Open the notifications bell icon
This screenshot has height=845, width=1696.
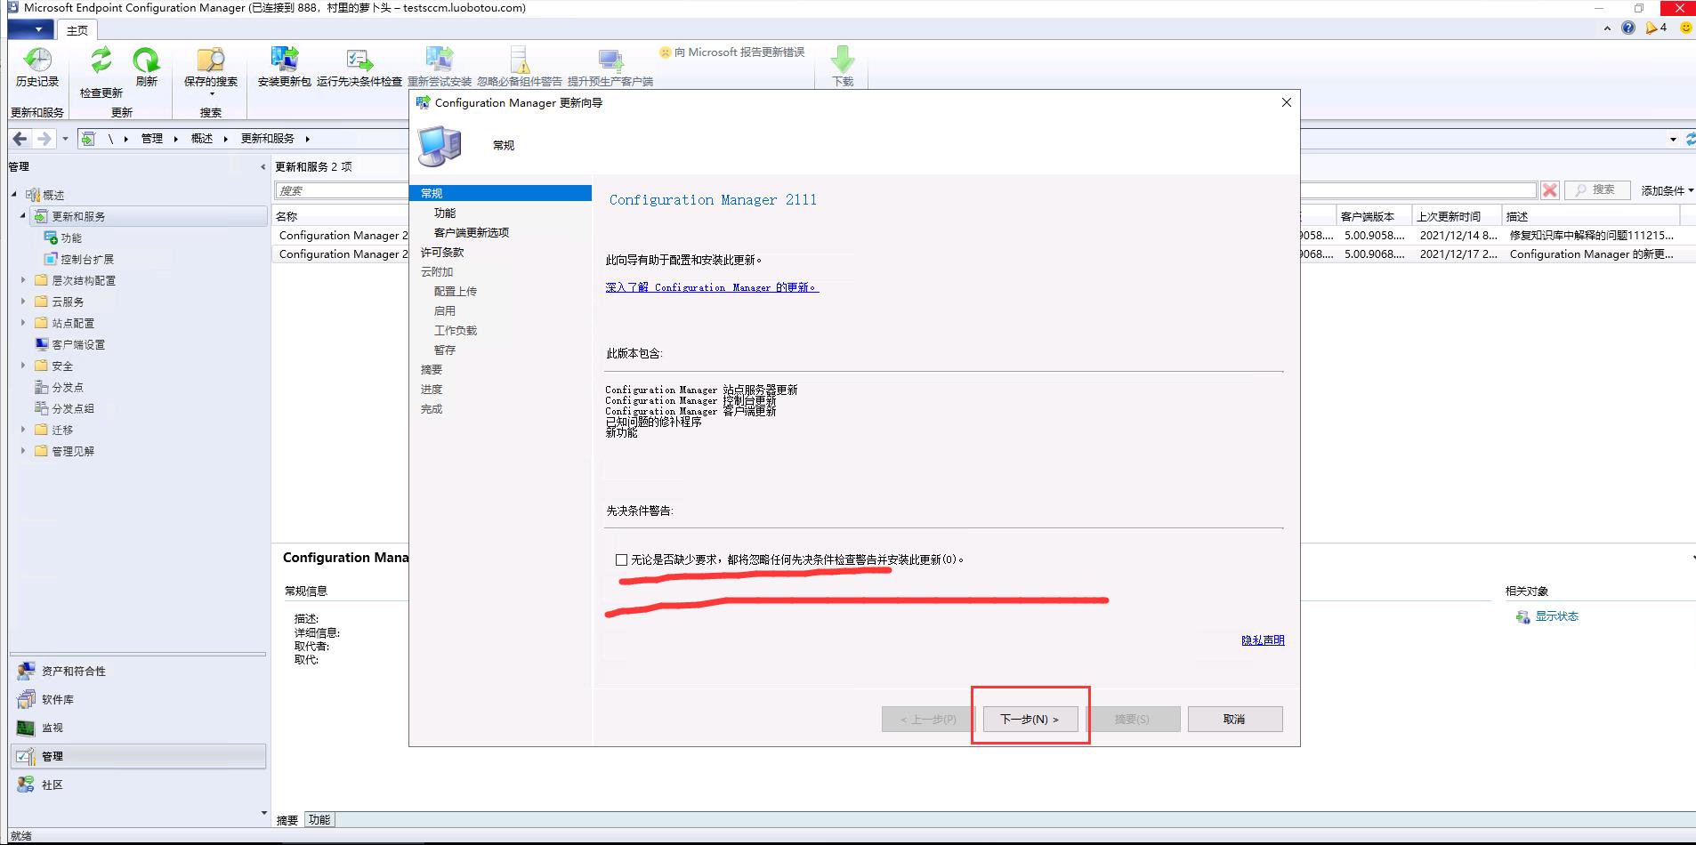coord(1653,28)
